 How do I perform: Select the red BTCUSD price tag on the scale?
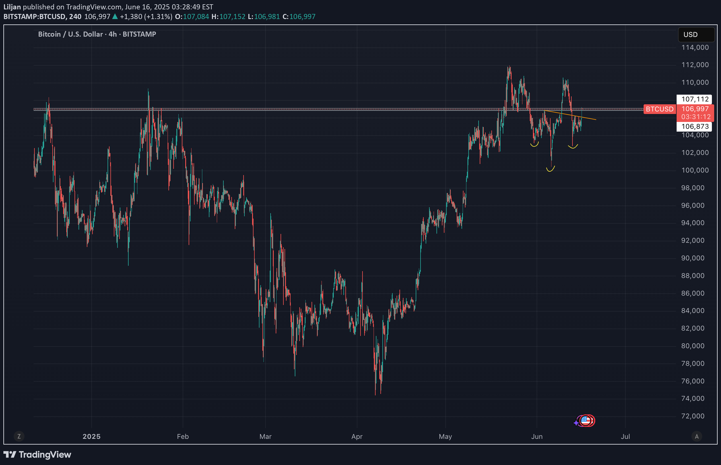[660, 109]
